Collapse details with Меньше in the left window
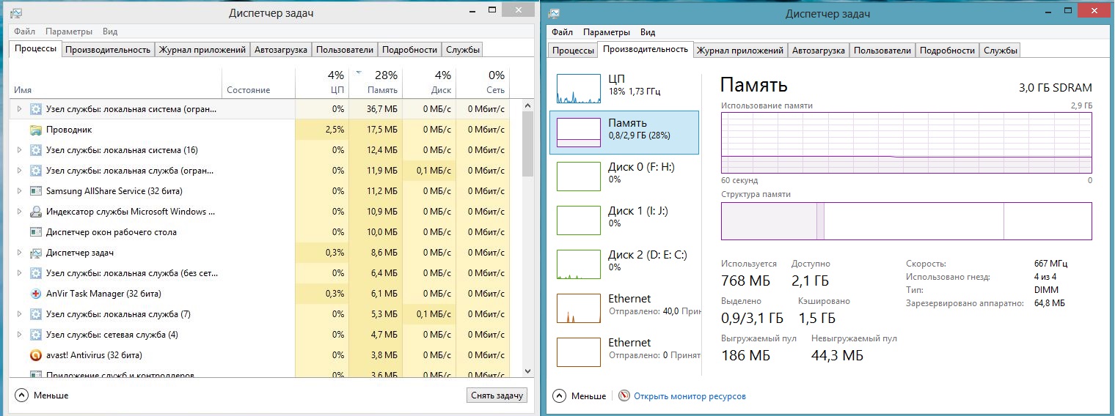 43,395
